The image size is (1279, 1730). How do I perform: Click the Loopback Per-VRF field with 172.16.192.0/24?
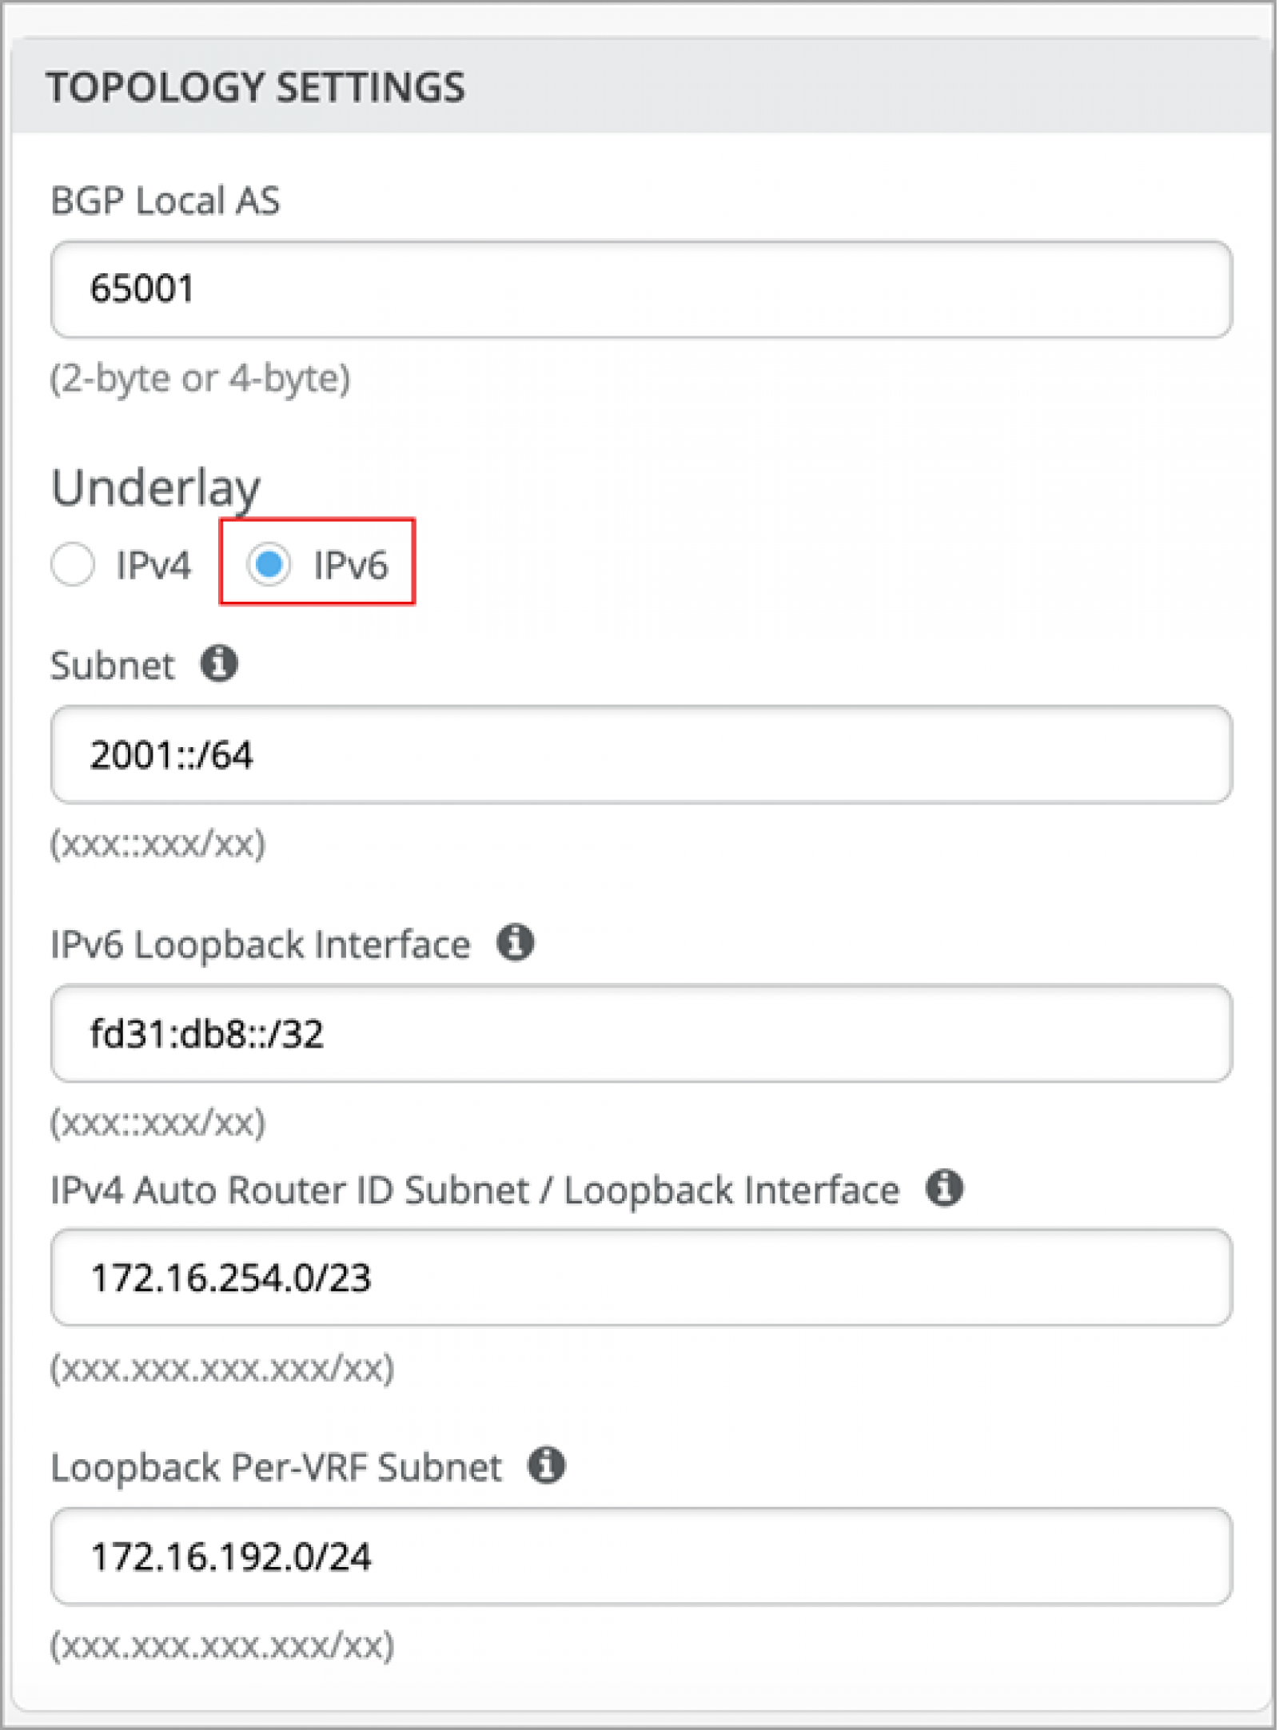(641, 1557)
